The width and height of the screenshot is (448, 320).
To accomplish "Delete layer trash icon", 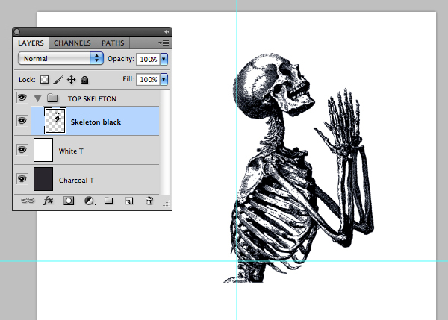I will 149,201.
